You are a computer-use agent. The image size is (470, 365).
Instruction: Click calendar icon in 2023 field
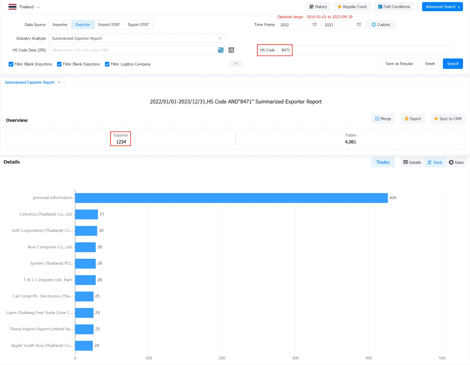pos(359,25)
